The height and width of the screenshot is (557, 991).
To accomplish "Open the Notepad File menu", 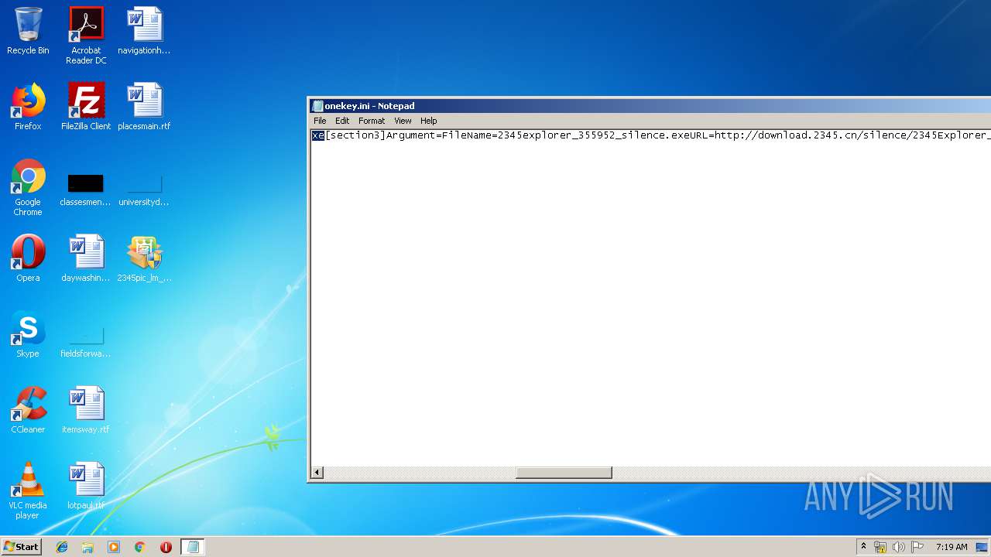I will 320,121.
